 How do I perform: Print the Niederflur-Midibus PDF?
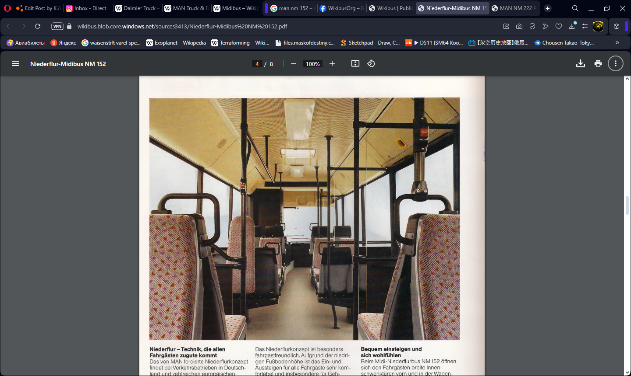[598, 64]
